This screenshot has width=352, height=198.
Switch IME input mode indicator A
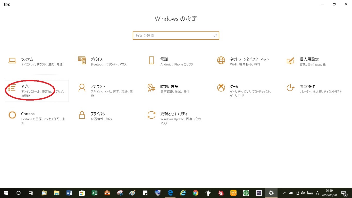pos(317,193)
